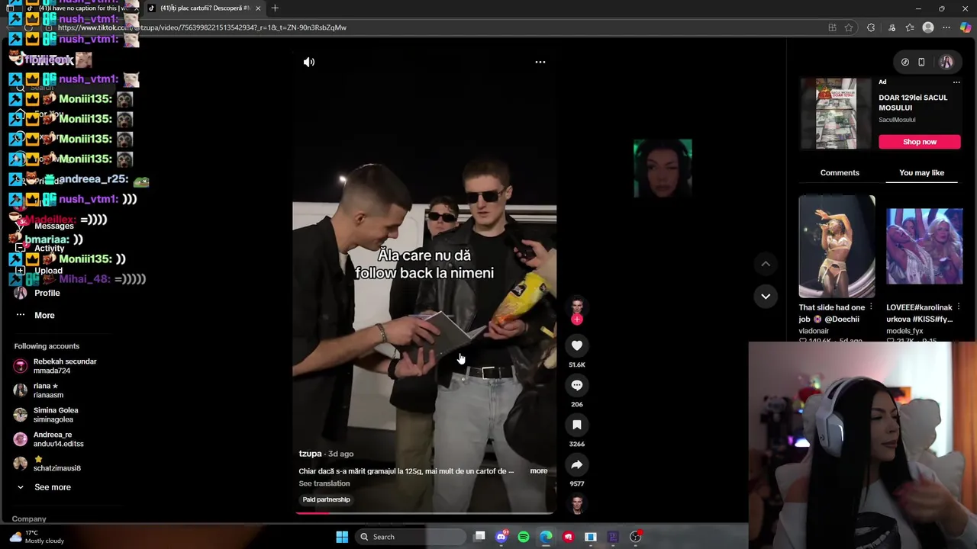The width and height of the screenshot is (977, 549).
Task: Open DOAR 129lei SACUL MOSULUI ad title
Action: [913, 102]
